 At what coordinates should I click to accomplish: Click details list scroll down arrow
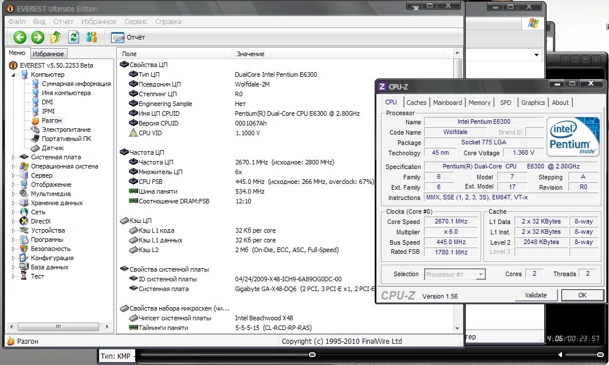click(457, 328)
